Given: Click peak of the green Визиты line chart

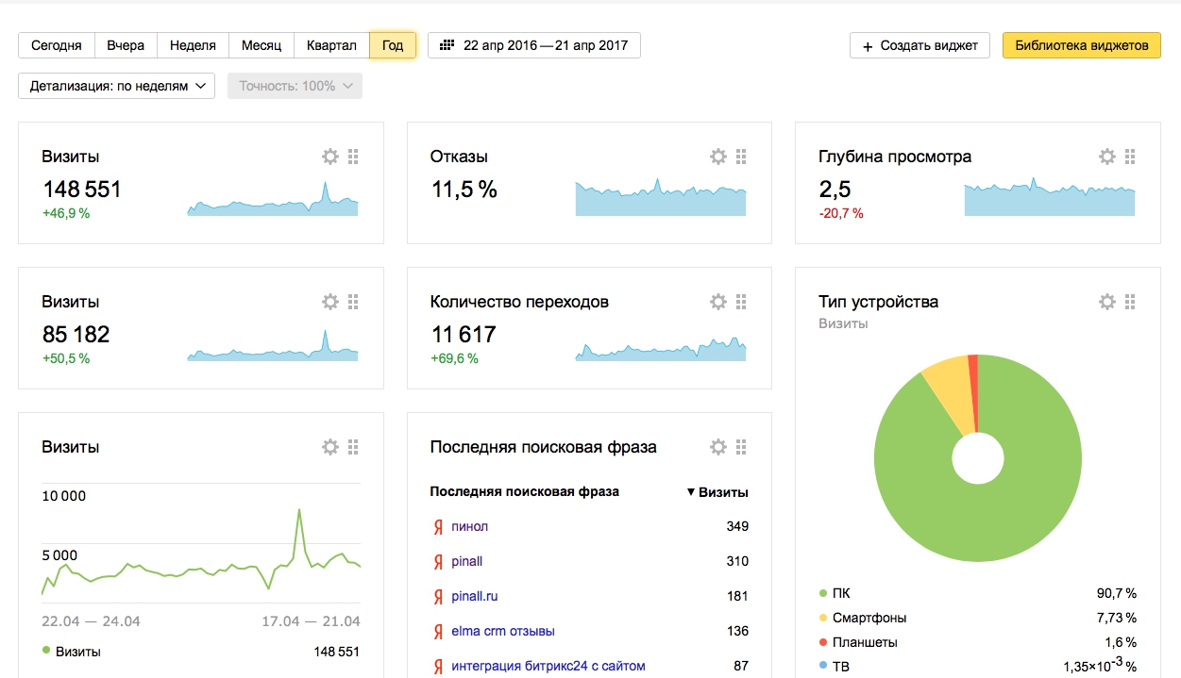Looking at the screenshot, I should (x=299, y=510).
